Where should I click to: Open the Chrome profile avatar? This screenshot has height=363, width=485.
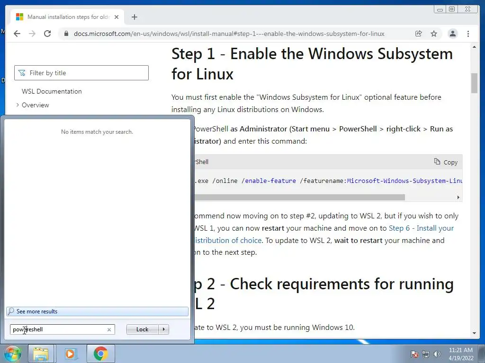tap(452, 34)
